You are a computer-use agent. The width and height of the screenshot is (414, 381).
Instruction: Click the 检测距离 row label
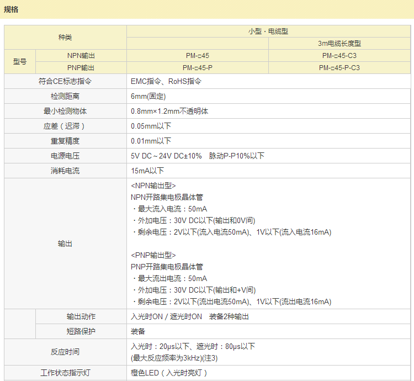pyautogui.click(x=65, y=96)
